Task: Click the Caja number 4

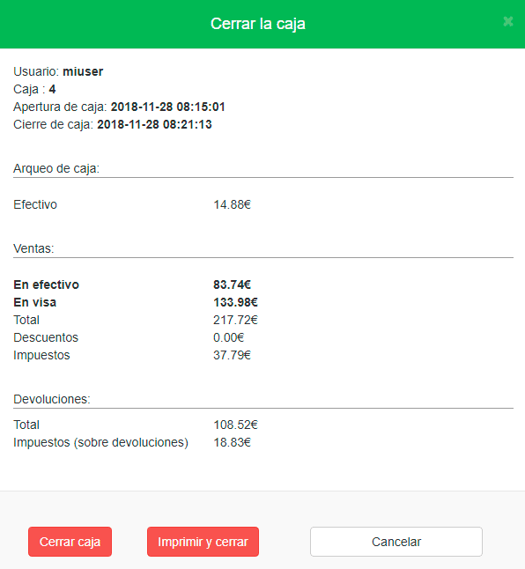Action: 52,89
